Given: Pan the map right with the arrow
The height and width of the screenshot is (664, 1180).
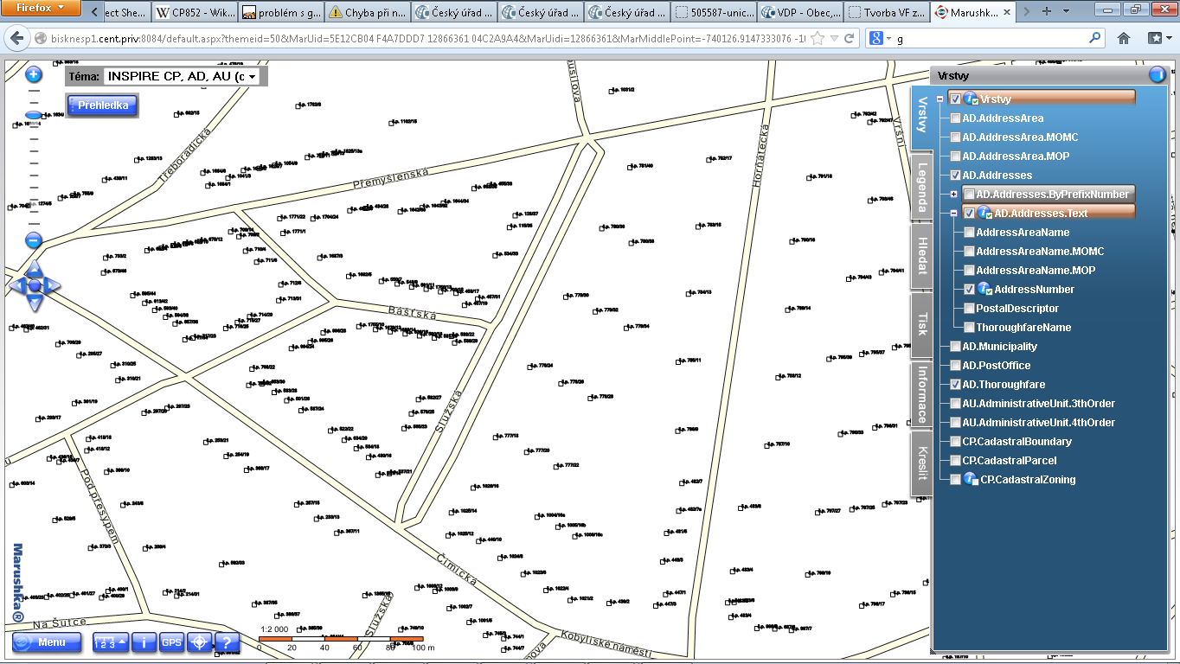Looking at the screenshot, I should (52, 285).
